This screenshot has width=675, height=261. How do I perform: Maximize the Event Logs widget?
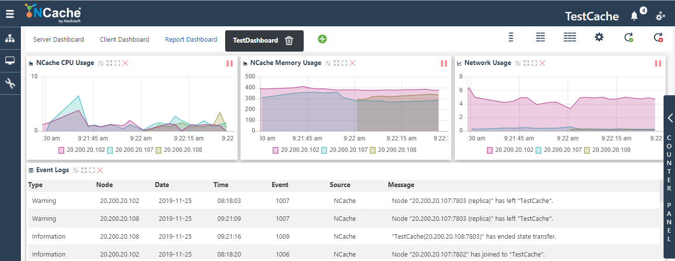[x=92, y=170]
